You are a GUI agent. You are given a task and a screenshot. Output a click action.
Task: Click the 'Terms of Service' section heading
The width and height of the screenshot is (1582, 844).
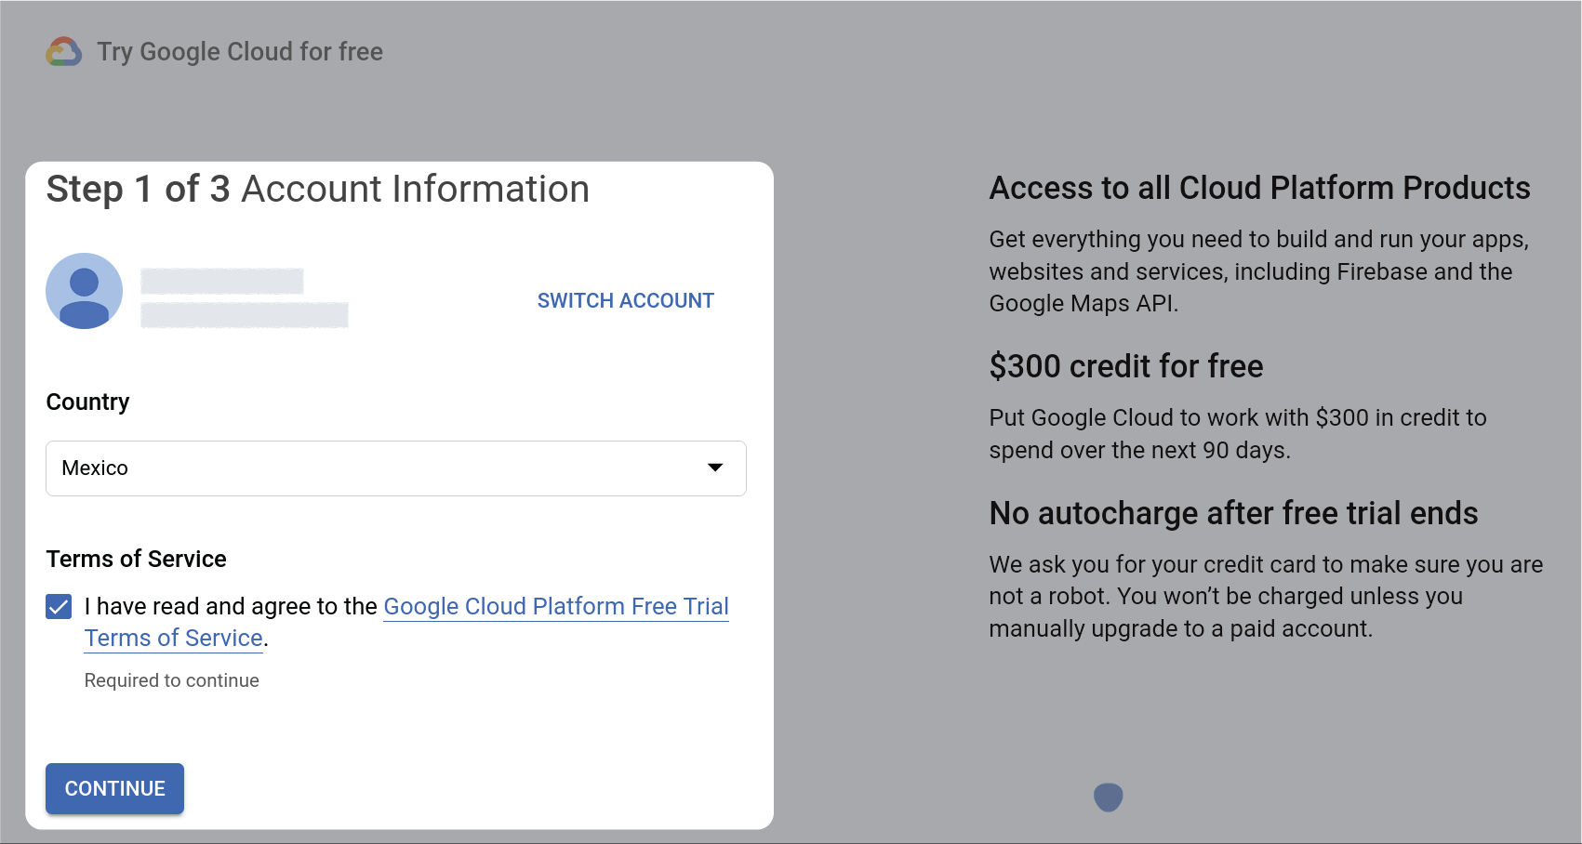point(137,559)
